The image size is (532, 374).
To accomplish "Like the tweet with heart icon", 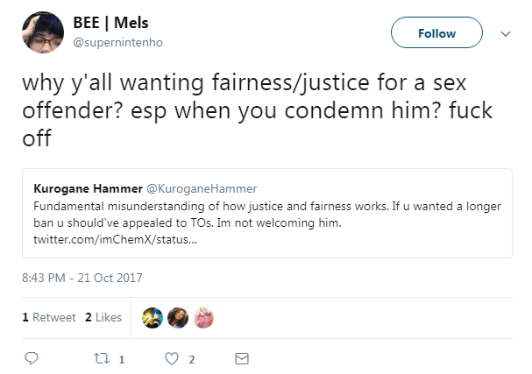I will click(x=172, y=358).
